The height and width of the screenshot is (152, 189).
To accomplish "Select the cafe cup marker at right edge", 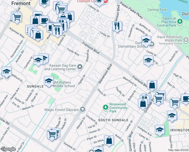I will click(x=185, y=99).
